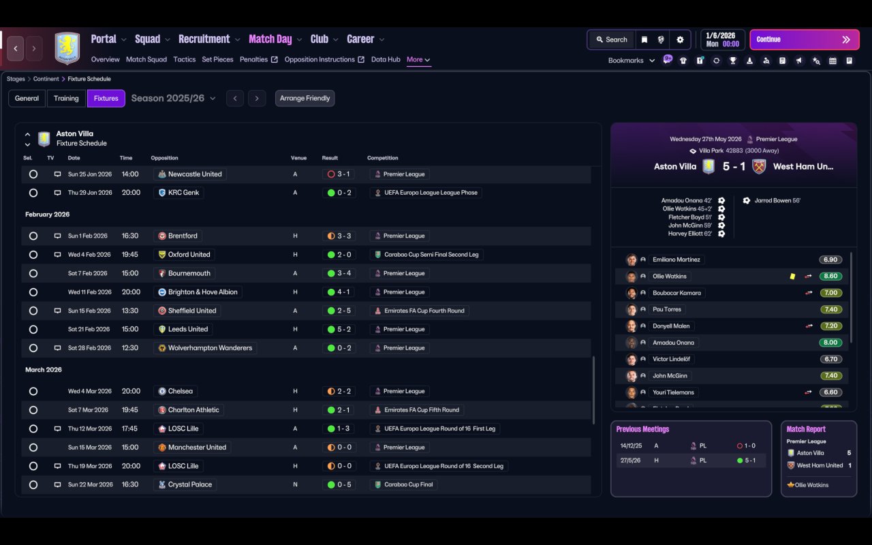The height and width of the screenshot is (545, 872).
Task: Select the Chelsea fixture radio button
Action: click(x=33, y=391)
